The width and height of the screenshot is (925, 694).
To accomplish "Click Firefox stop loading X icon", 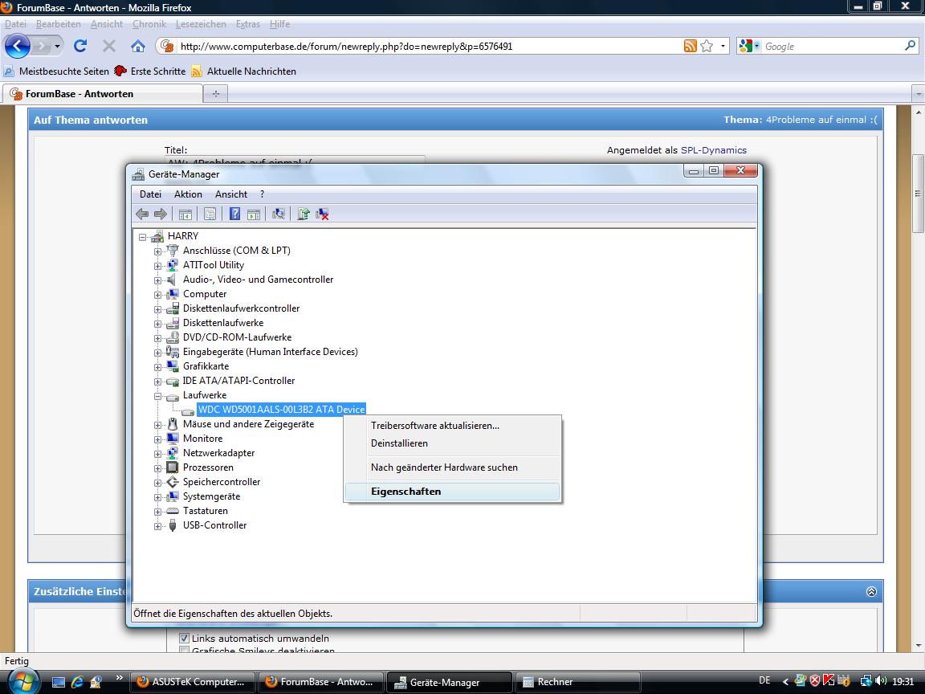I will click(109, 46).
